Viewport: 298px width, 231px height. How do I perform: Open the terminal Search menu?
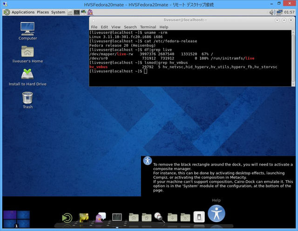(x=130, y=27)
